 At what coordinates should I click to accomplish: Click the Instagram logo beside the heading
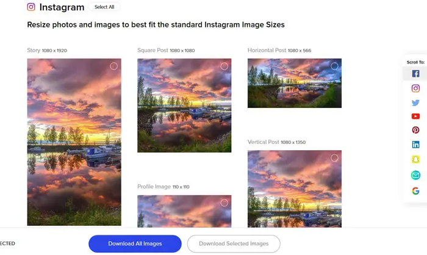point(31,7)
